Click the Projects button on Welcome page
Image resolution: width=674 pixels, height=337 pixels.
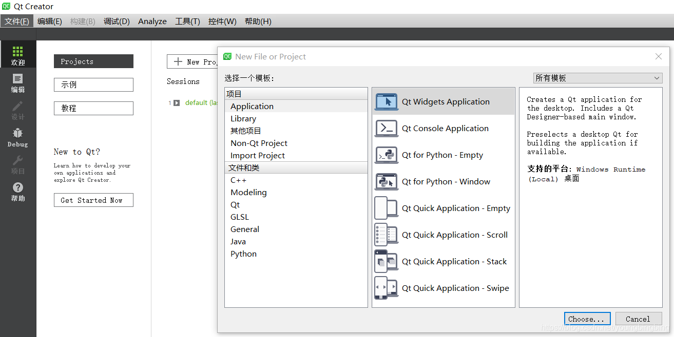[x=93, y=61]
